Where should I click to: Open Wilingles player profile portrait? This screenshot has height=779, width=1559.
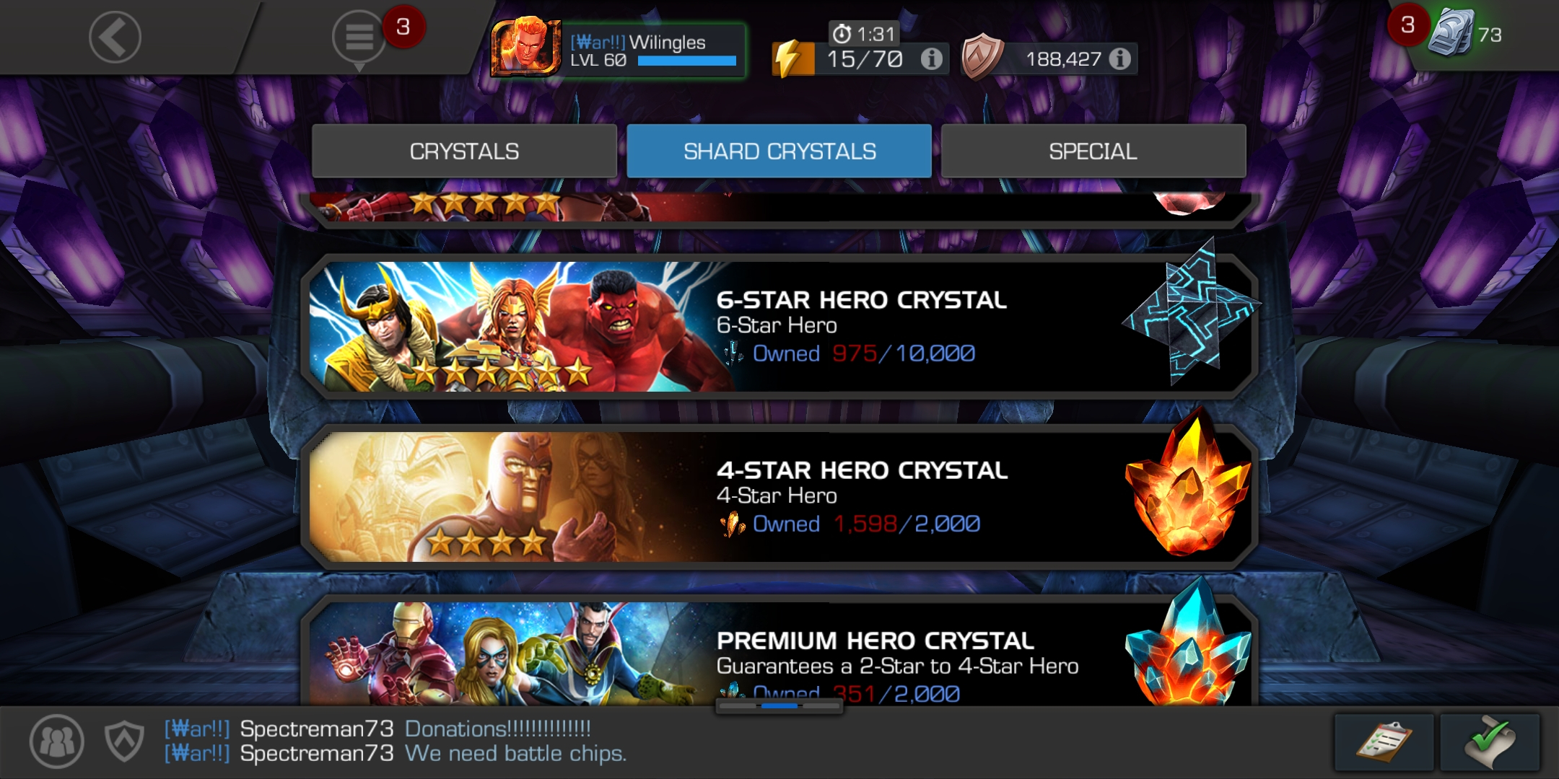point(526,47)
